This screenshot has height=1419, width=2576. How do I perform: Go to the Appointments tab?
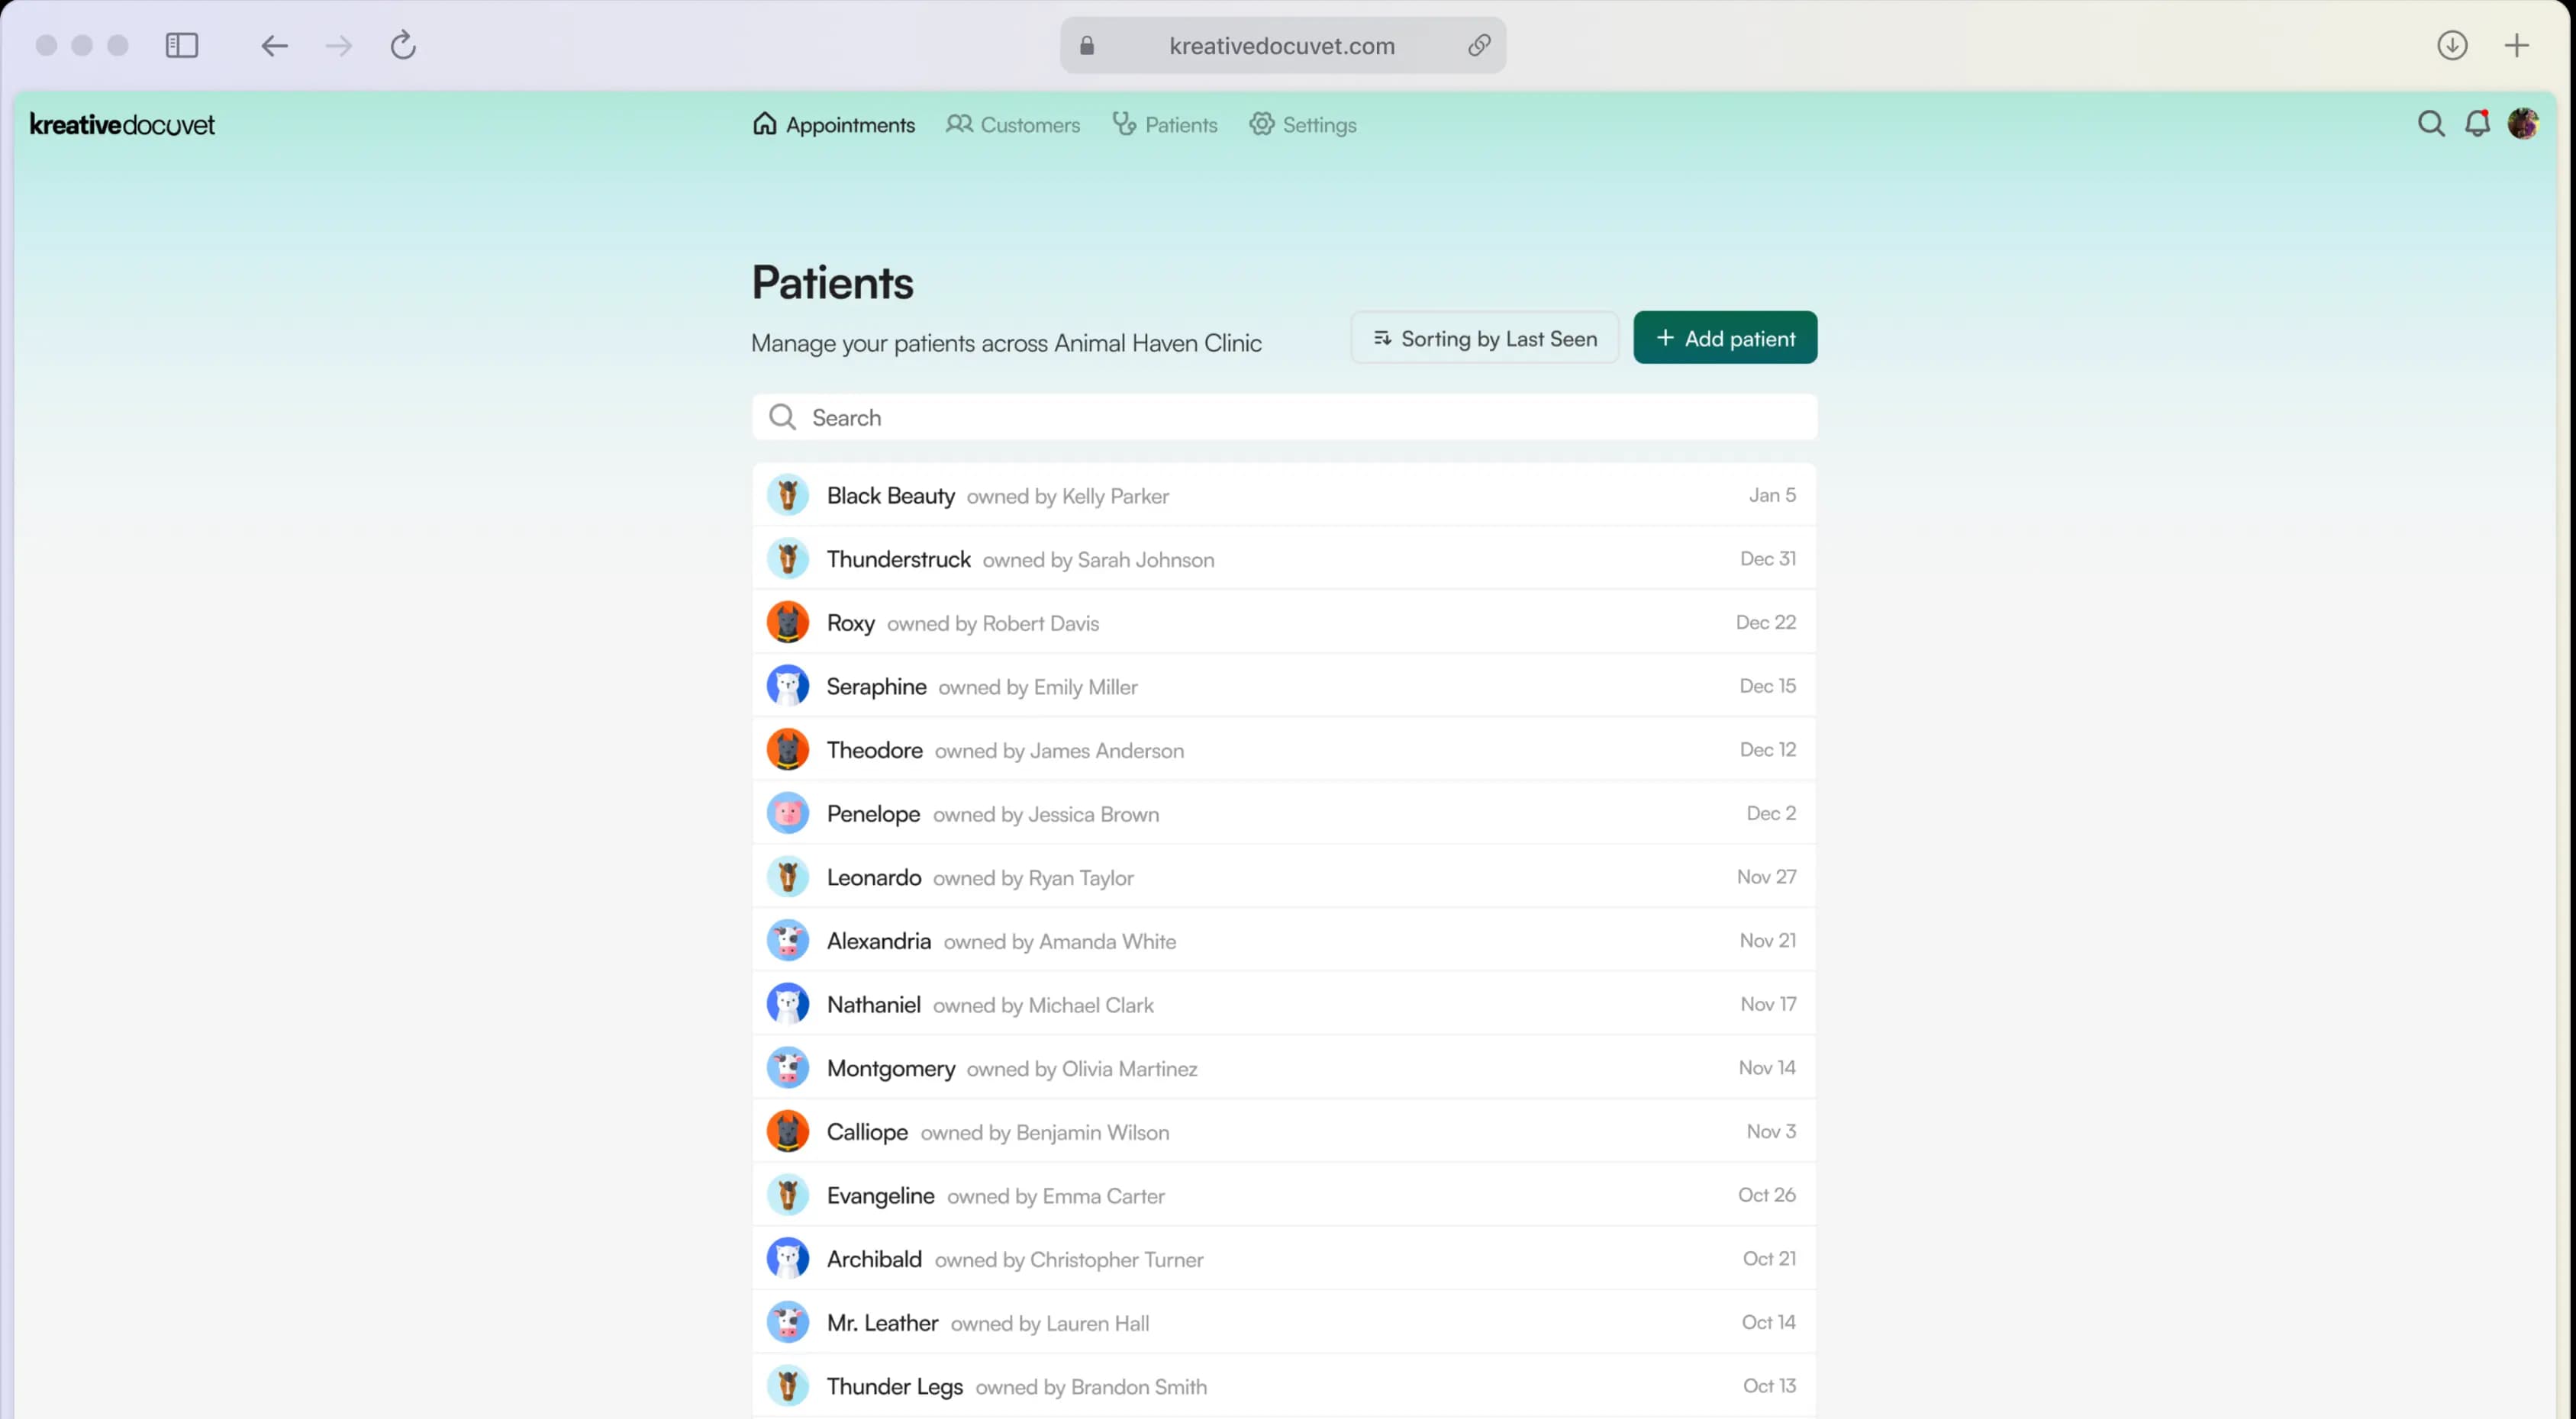click(833, 124)
